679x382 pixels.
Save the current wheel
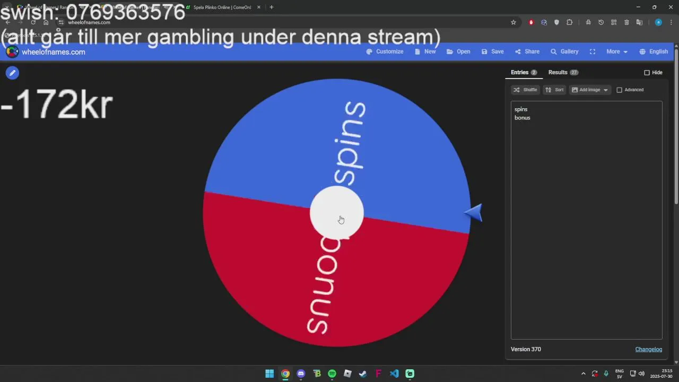(493, 51)
